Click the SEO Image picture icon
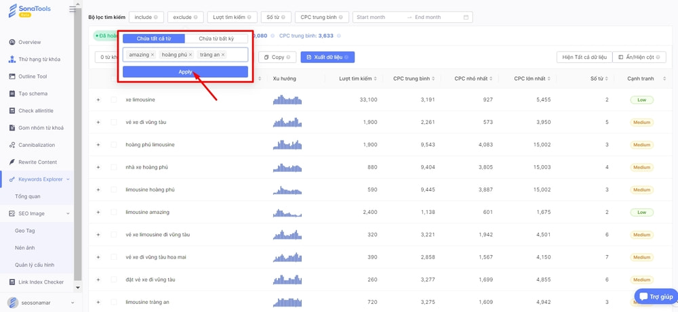Viewport: 678px width, 312px height. pos(12,213)
